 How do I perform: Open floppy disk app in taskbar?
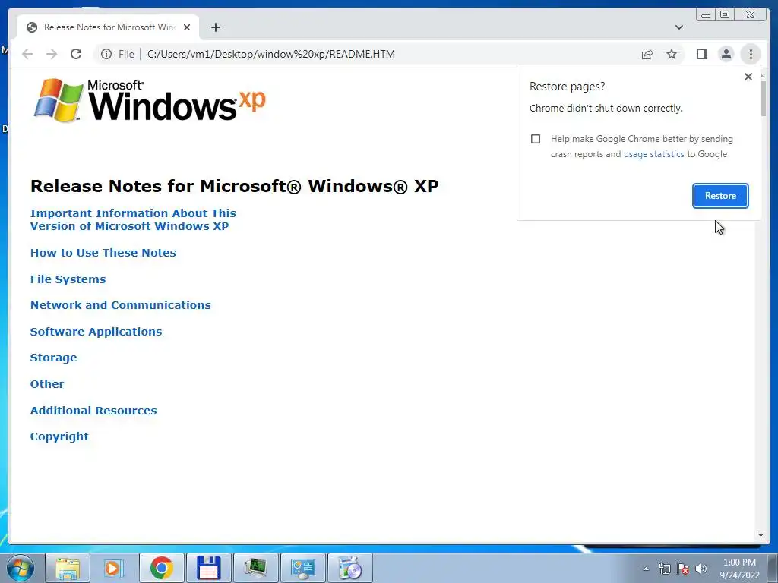[x=208, y=568]
